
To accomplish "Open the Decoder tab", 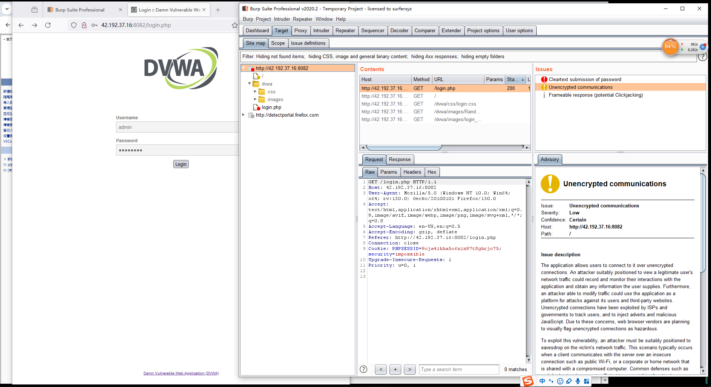I will pos(399,31).
